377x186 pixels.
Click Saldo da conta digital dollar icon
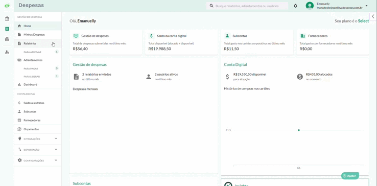tap(151, 36)
